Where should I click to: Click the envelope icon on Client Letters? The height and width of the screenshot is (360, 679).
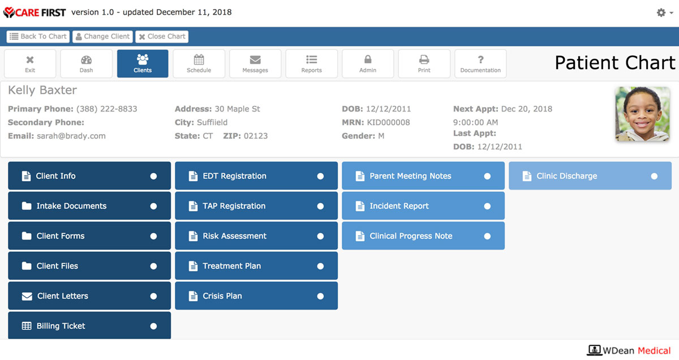click(x=27, y=296)
